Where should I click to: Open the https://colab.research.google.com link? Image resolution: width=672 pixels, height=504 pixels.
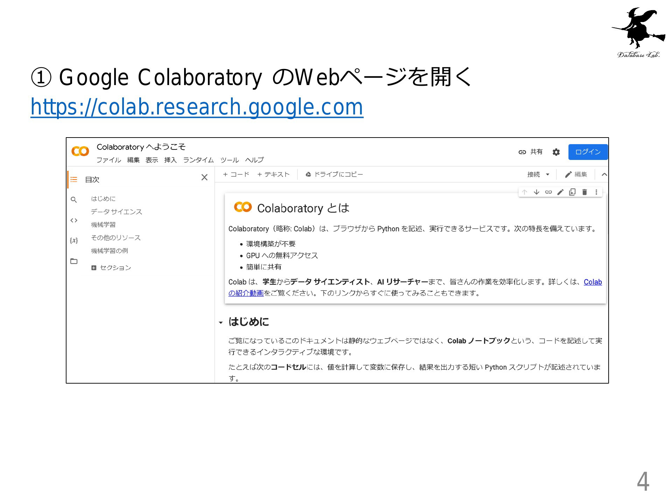point(197,107)
